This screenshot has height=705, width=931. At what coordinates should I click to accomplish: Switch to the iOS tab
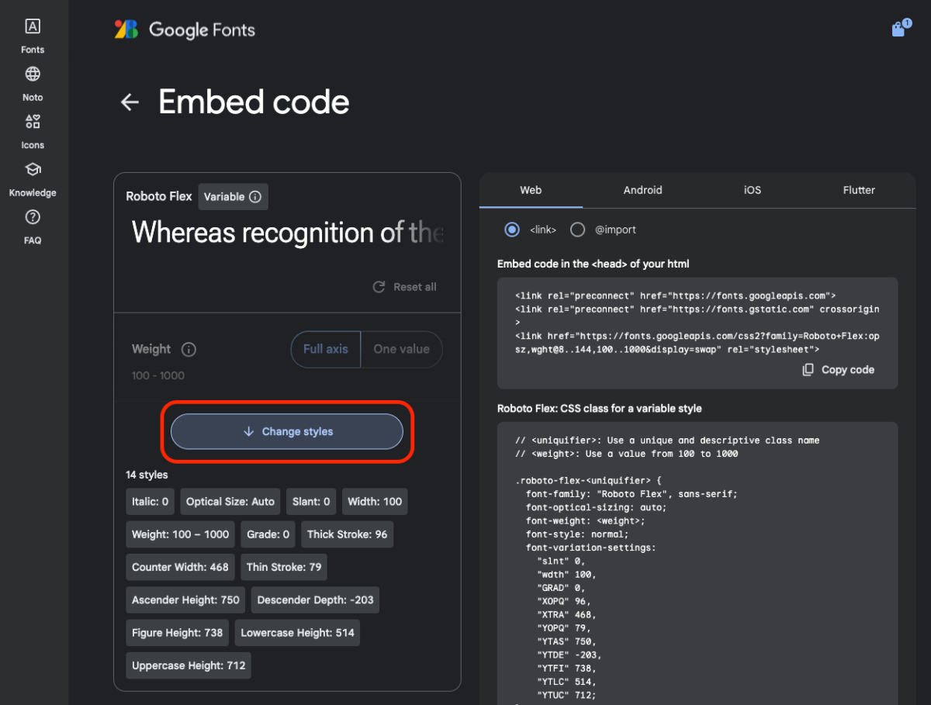(752, 190)
